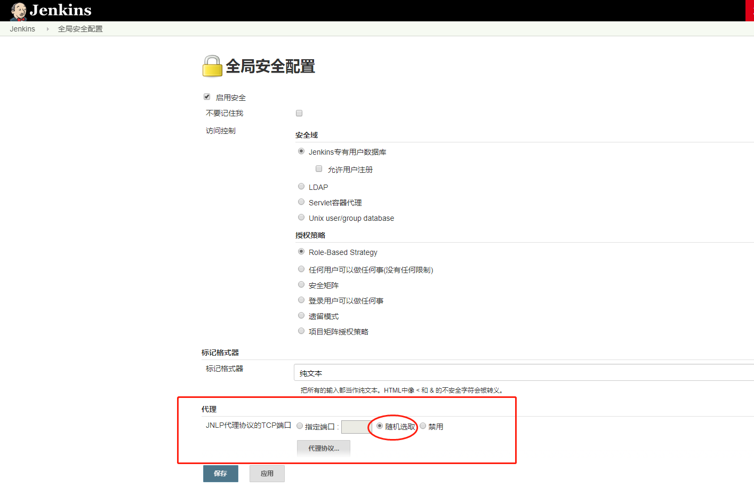Viewport: 754px width, 487px height.
Task: Enable the 允许用户注册 checkbox
Action: 319,169
